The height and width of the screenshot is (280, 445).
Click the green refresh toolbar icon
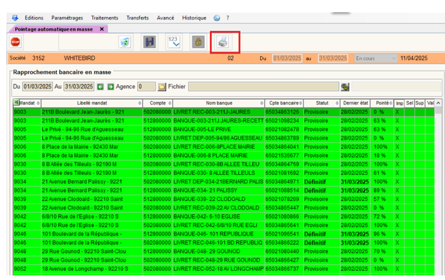point(124,42)
